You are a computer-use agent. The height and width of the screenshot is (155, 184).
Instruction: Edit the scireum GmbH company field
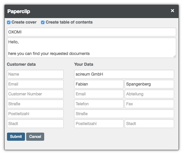pyautogui.click(x=124, y=74)
